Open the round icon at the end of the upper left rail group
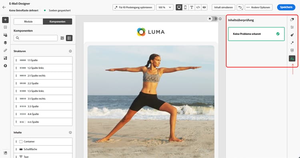The image size is (300, 158). pyautogui.click(x=5, y=66)
